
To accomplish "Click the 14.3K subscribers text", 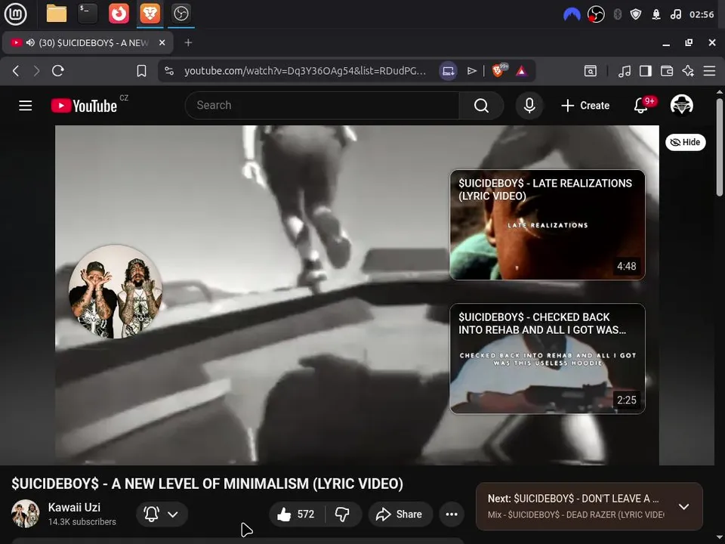I will [x=82, y=522].
